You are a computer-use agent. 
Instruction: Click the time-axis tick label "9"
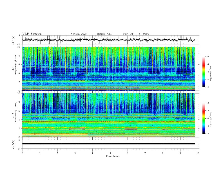180,153
